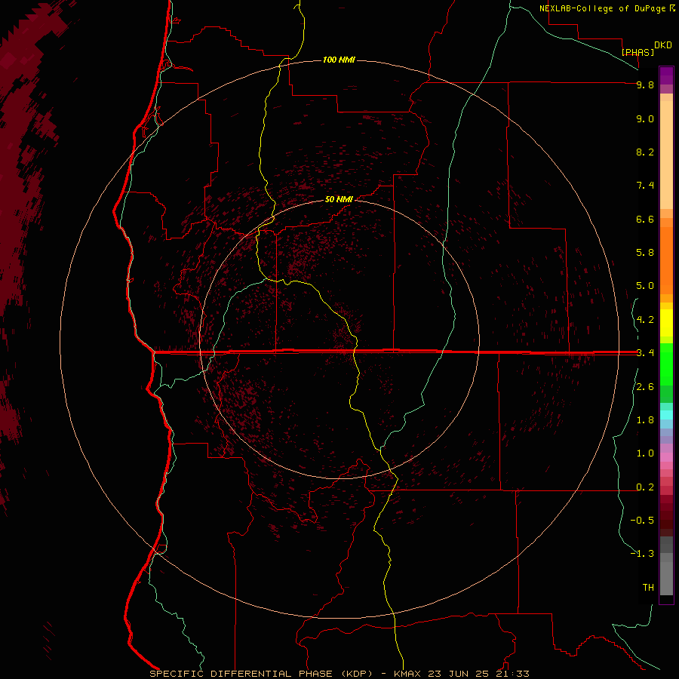
Task: Click the 21:33 timestamp in the caption
Action: [x=514, y=674]
